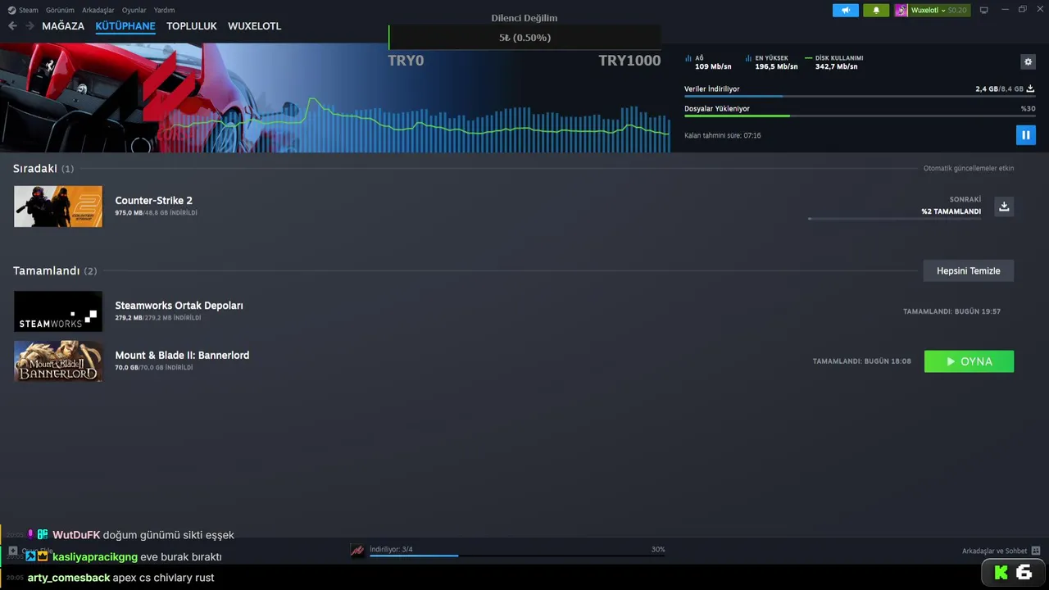Screen dimensions: 1049x590
Task: Click Hepsini Temizle button
Action: [x=969, y=270]
